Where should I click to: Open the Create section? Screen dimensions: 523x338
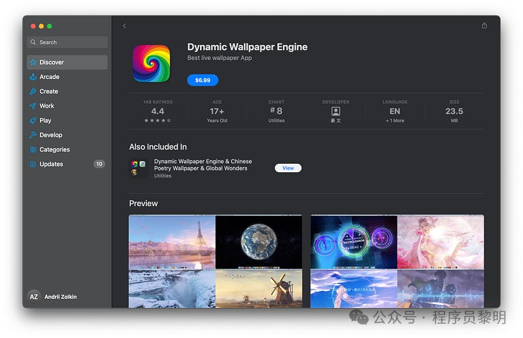coord(67,91)
